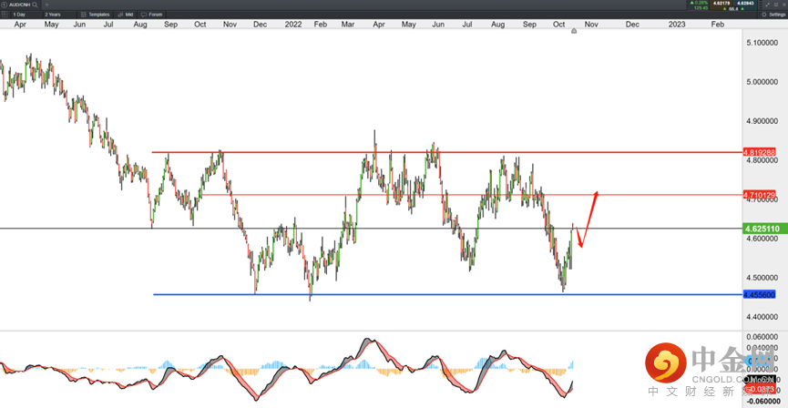Click the time axis marker below Oct
The width and height of the screenshot is (788, 408).
click(574, 31)
